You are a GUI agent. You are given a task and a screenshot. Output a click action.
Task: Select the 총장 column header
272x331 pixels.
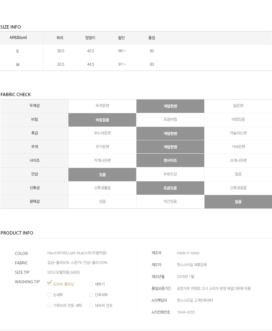(152, 38)
